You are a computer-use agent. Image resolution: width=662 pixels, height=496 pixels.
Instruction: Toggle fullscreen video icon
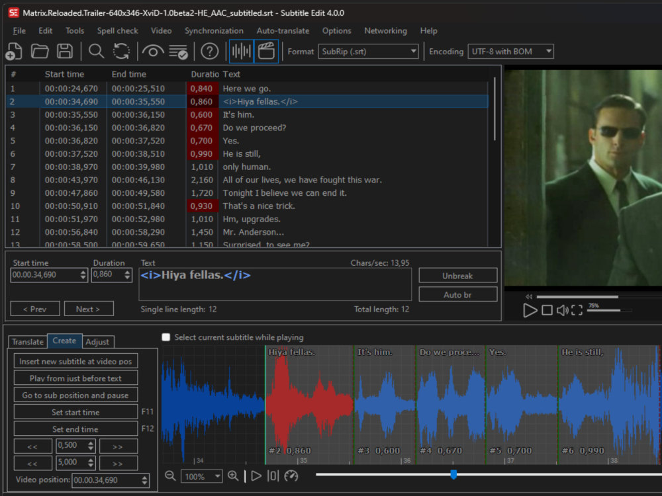[x=577, y=310]
